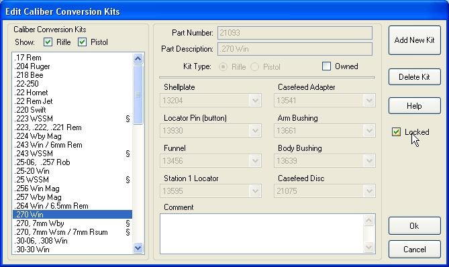Select .257 Wby Mag in the list

(72, 197)
